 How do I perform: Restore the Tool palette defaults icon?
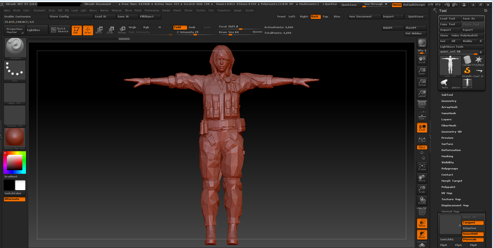pos(486,11)
